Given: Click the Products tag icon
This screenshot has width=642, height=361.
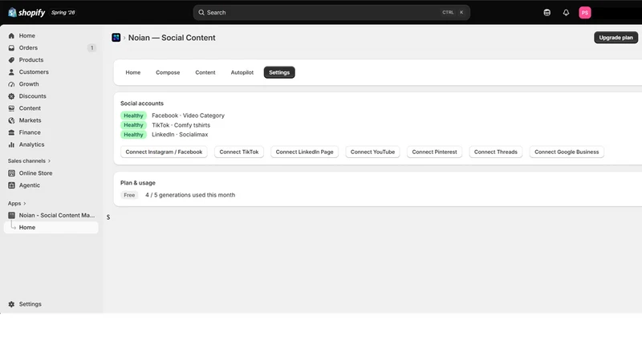Looking at the screenshot, I should [11, 60].
